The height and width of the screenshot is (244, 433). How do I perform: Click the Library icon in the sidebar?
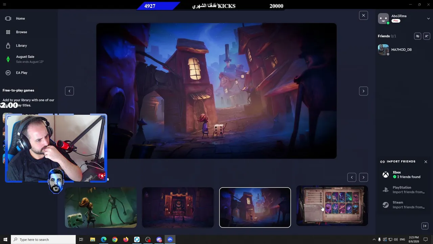point(8,46)
